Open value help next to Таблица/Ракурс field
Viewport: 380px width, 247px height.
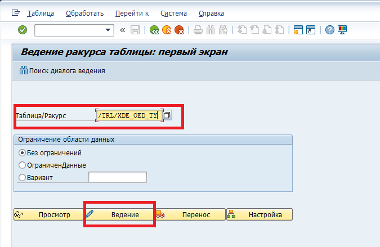coord(168,115)
